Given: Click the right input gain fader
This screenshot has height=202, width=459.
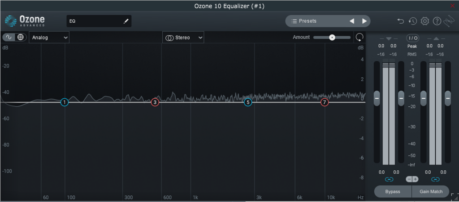Looking at the screenshot, I should click(401, 98).
